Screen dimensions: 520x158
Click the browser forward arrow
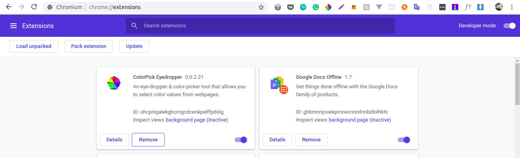21,7
